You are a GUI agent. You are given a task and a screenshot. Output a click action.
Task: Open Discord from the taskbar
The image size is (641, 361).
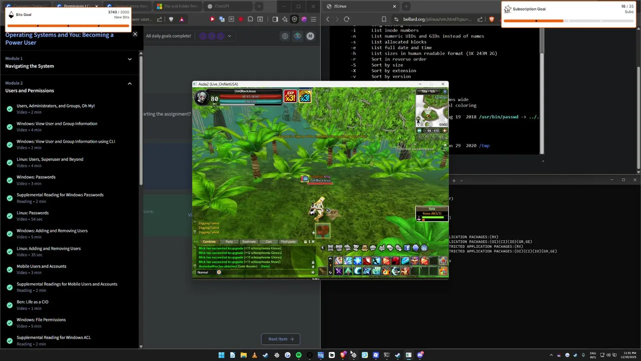pos(420,355)
